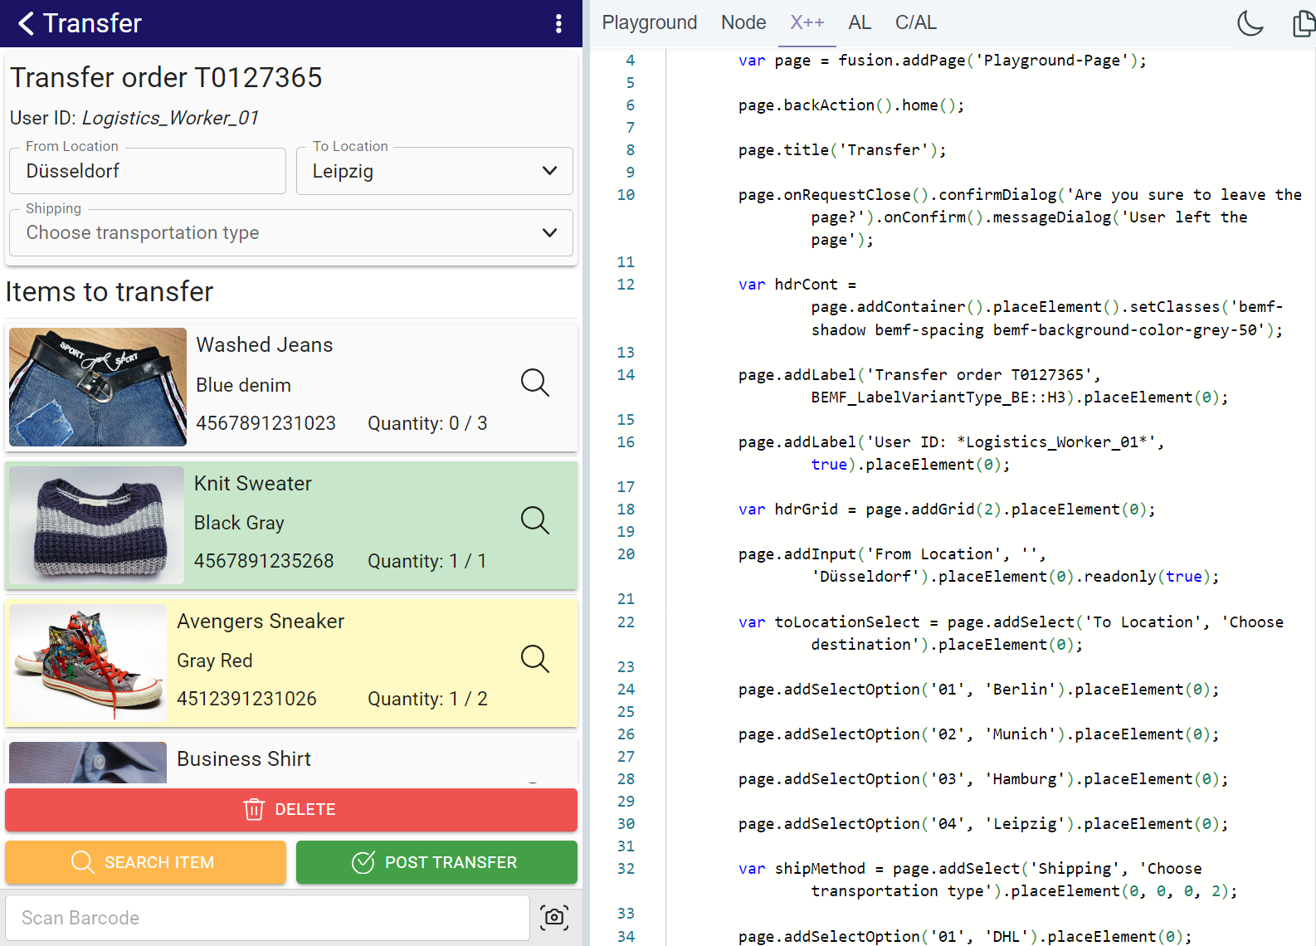Open the camera barcode scanner
The height and width of the screenshot is (946, 1316).
554,917
